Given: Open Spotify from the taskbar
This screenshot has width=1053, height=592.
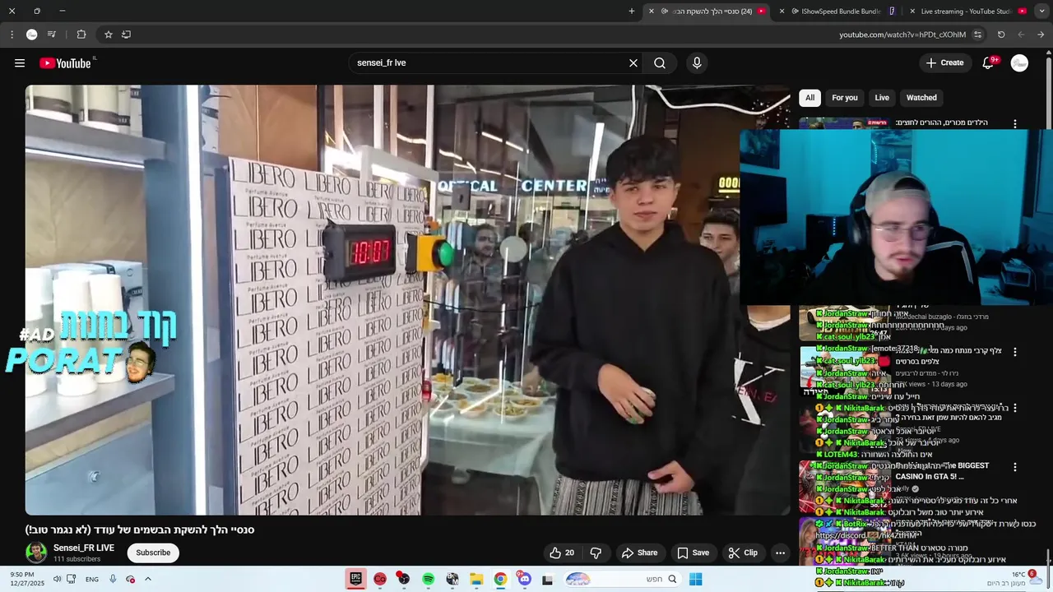Looking at the screenshot, I should (x=428, y=579).
